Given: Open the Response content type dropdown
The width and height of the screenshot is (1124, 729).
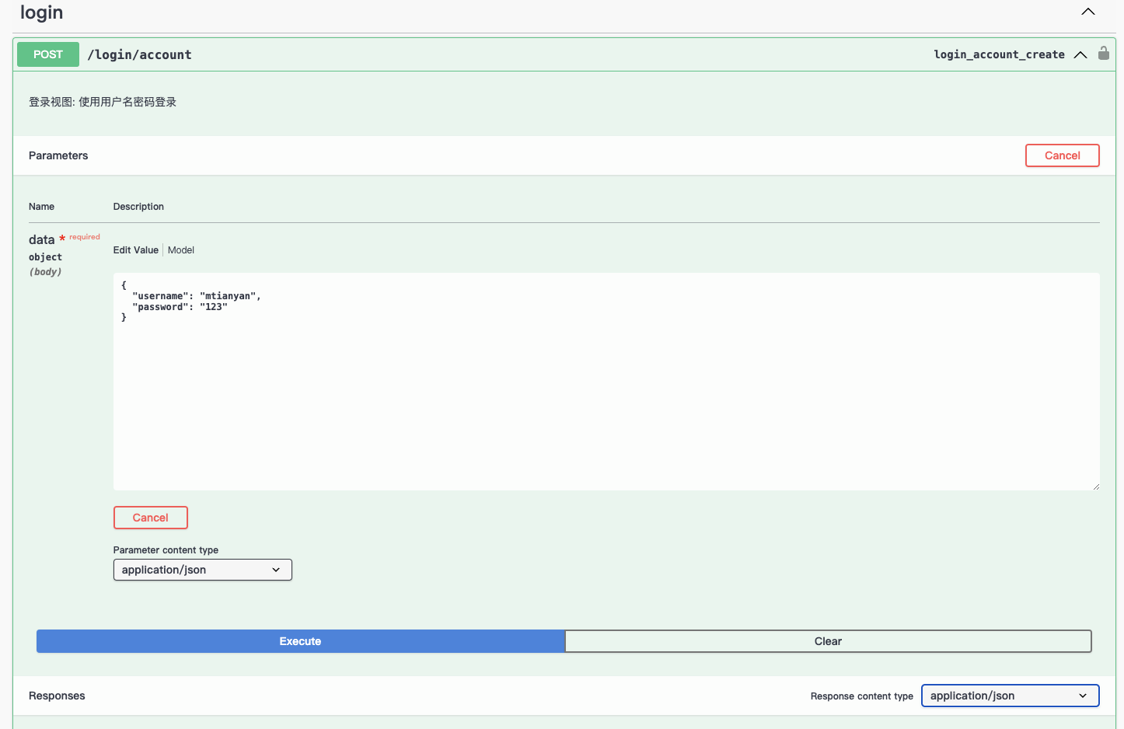Looking at the screenshot, I should click(x=1011, y=696).
